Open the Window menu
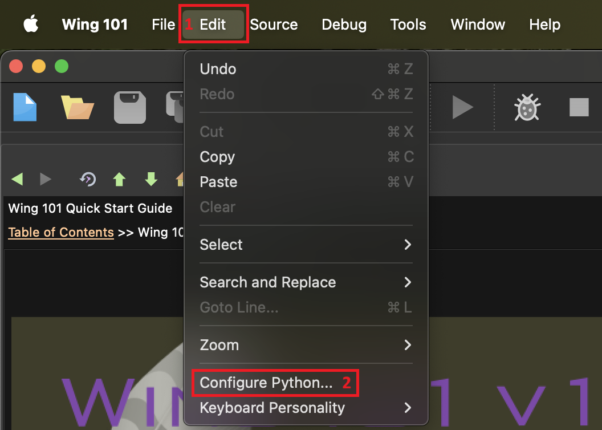 (x=478, y=25)
